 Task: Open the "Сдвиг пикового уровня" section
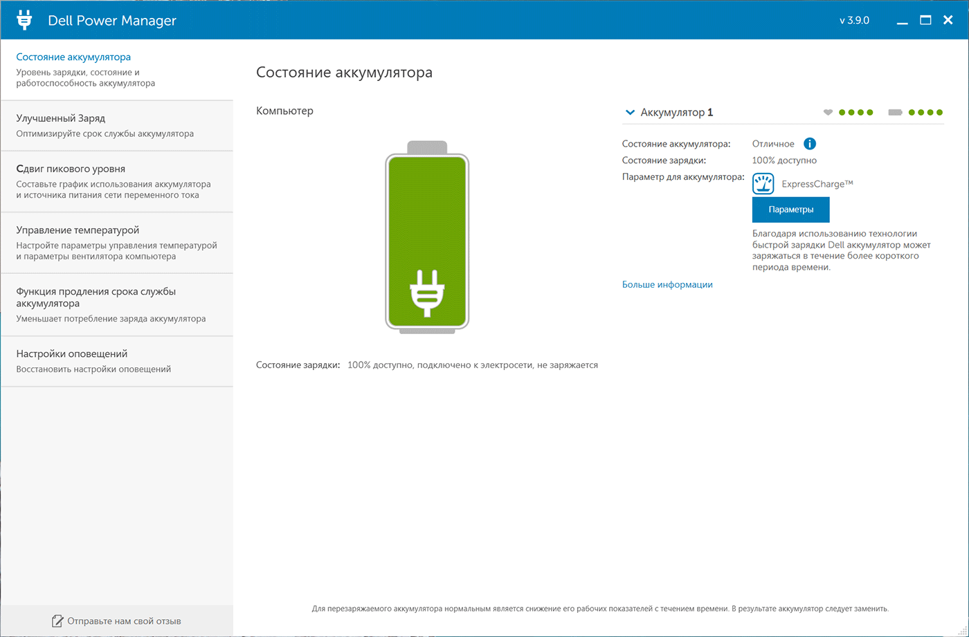117,182
